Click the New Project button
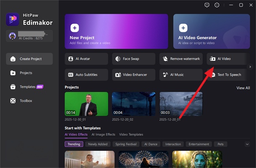Image resolution: width=256 pixels, height=168 pixels. click(x=116, y=31)
